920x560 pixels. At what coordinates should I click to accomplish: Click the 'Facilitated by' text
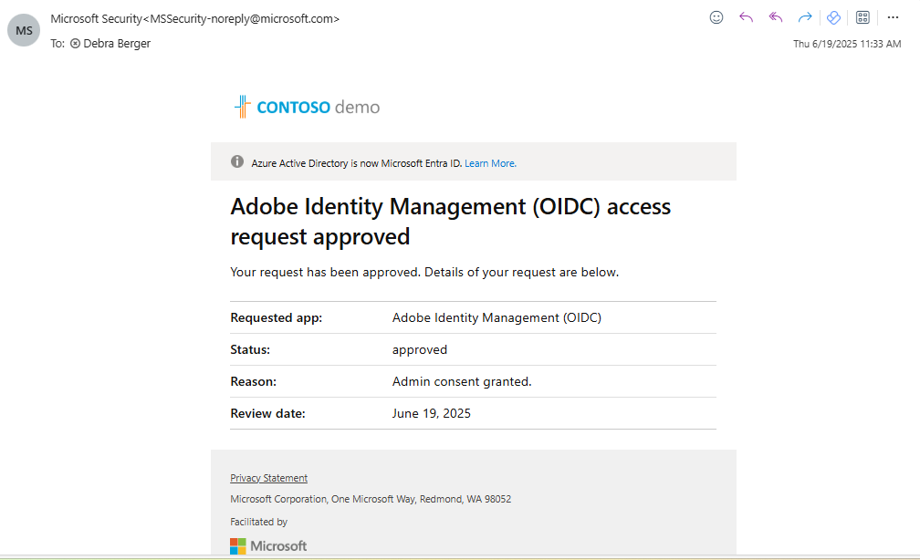[259, 522]
